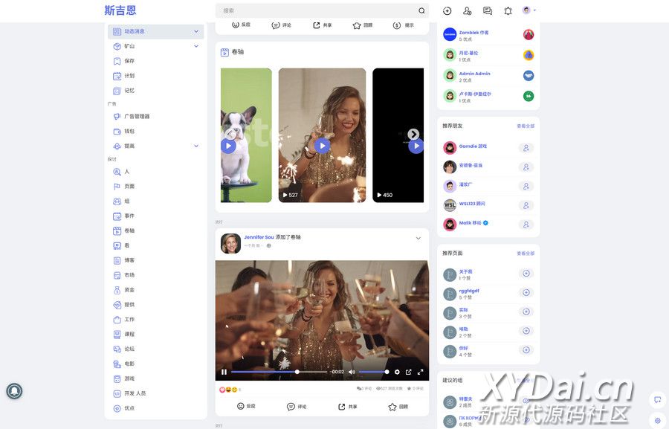Open post options chevron on Jennifer's post
Screen dimensions: 669x429
tap(418, 239)
